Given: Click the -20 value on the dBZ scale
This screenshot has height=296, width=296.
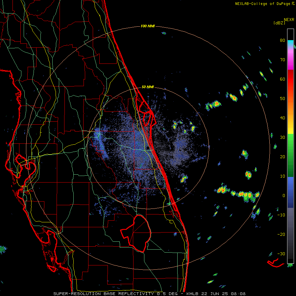Looking at the screenshot, I should pos(281,234).
